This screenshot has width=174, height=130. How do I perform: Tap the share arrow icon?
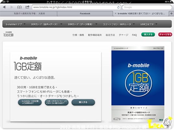point(27,7)
